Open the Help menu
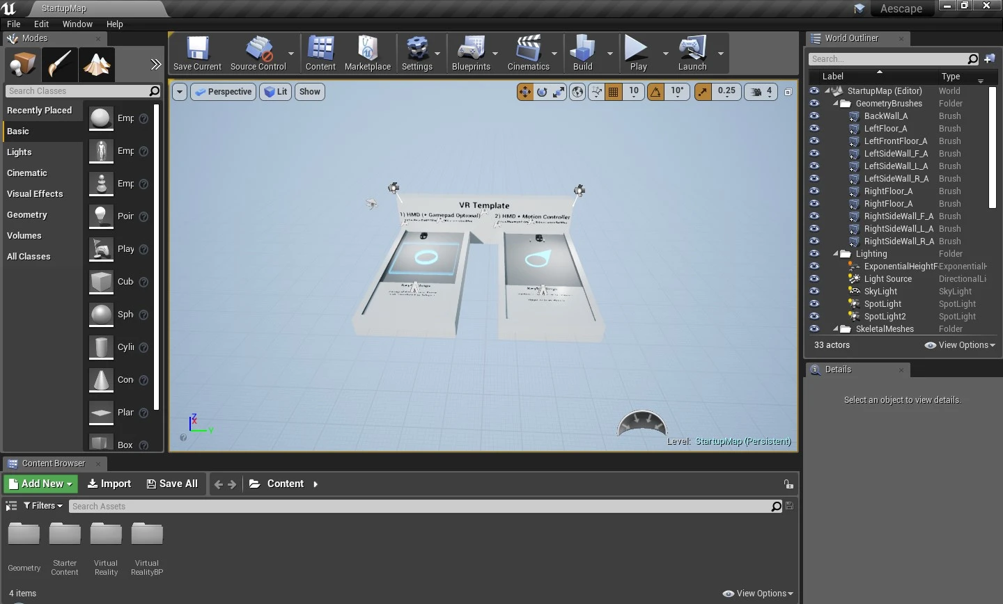 click(115, 24)
